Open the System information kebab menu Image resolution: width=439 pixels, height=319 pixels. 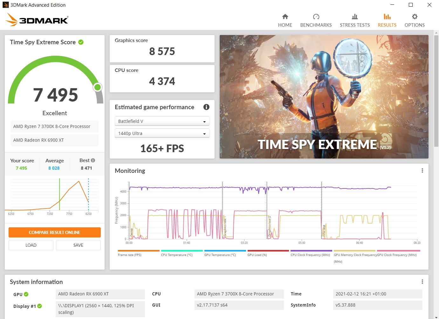pos(422,282)
